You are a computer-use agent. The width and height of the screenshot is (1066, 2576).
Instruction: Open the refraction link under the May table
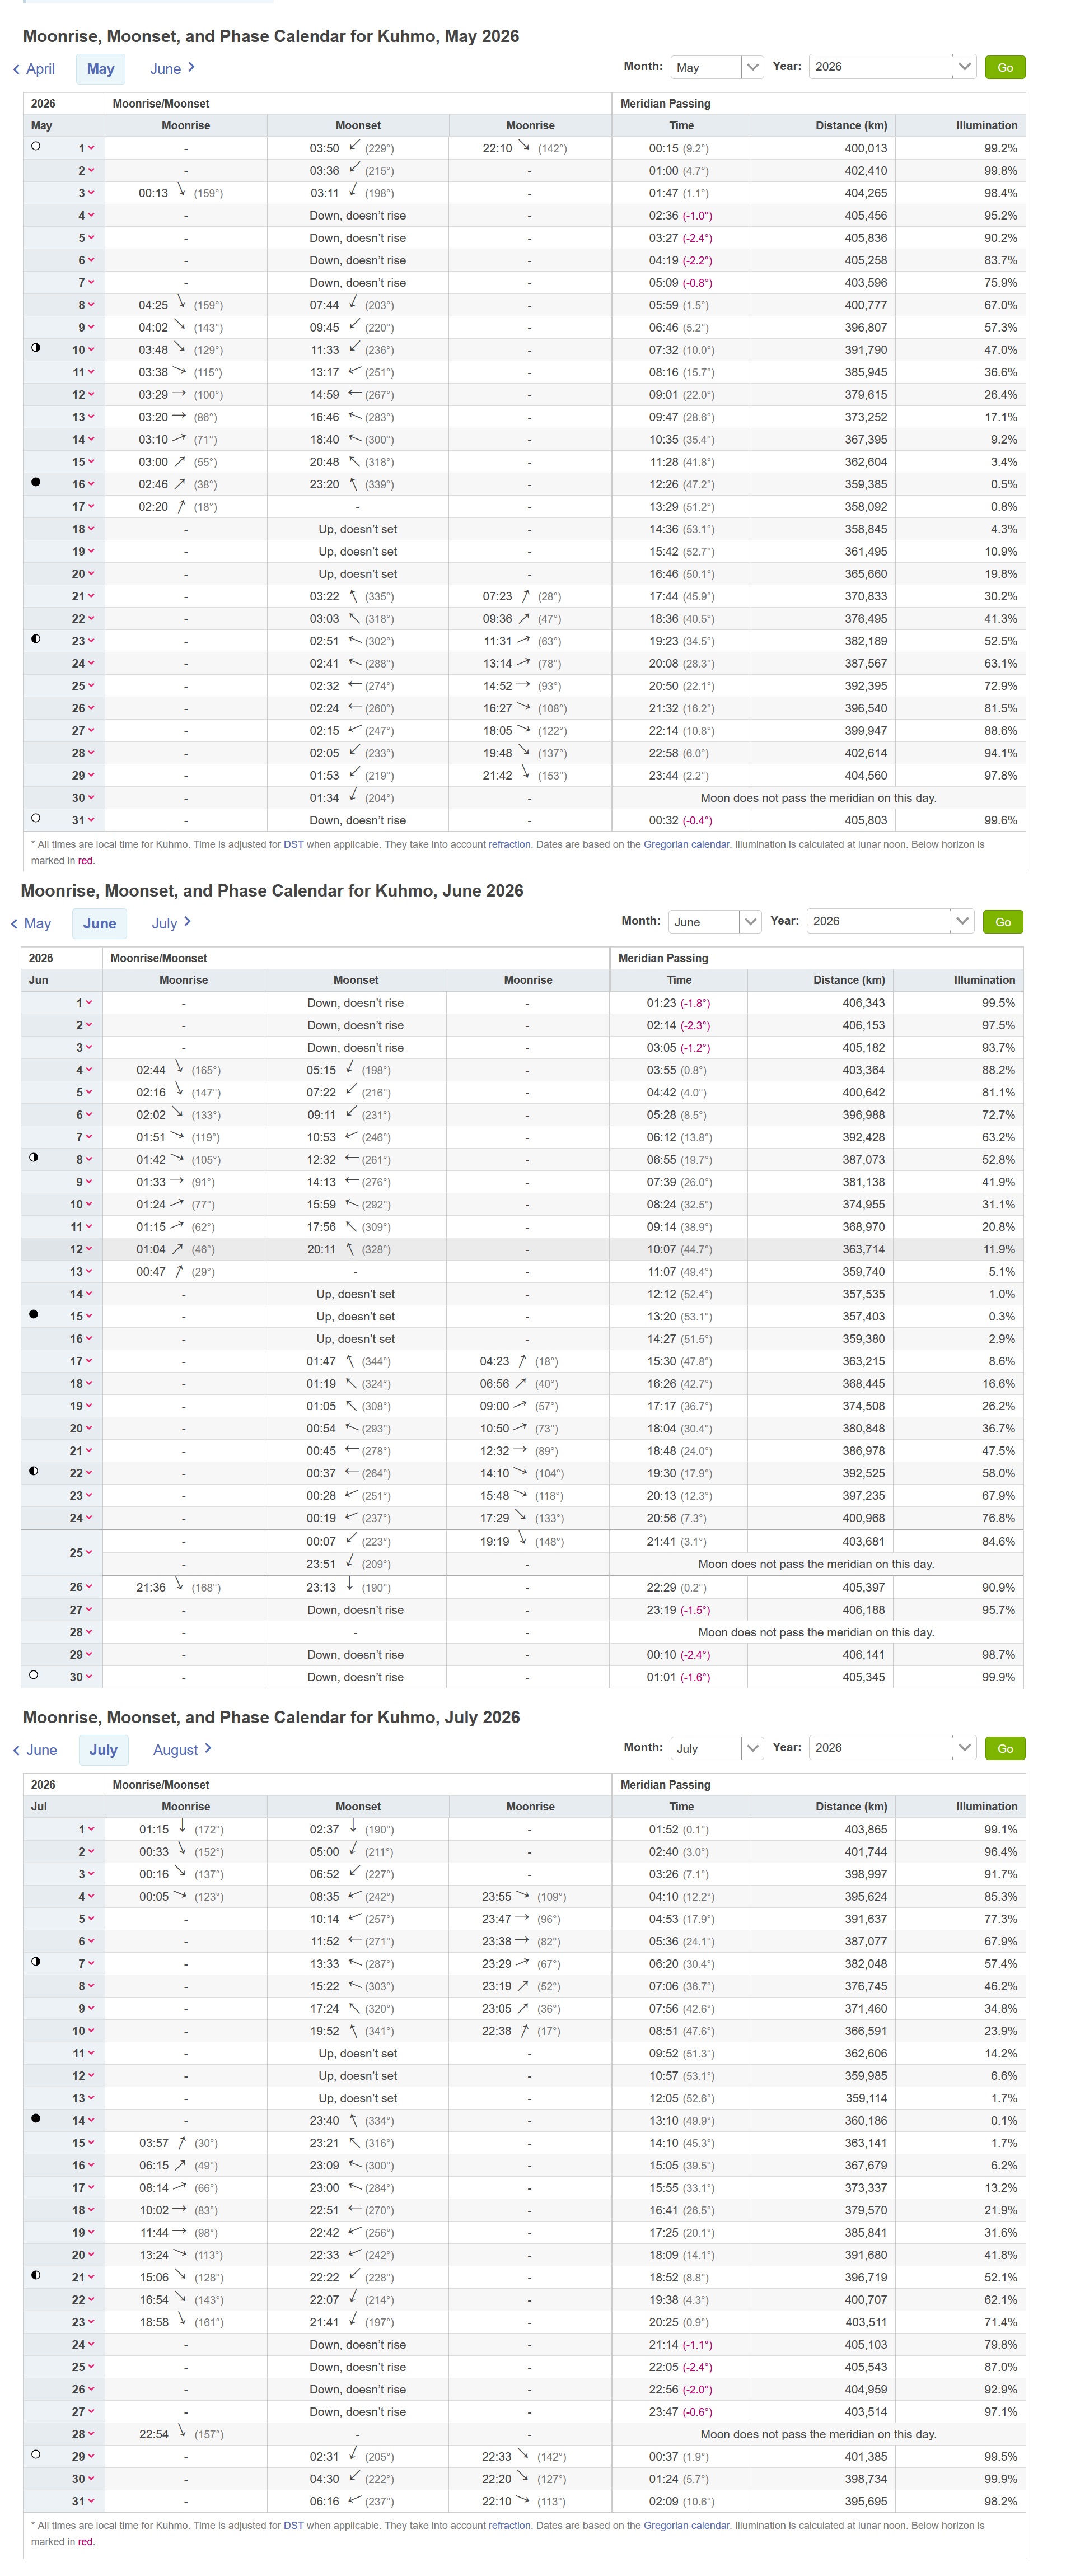point(509,845)
